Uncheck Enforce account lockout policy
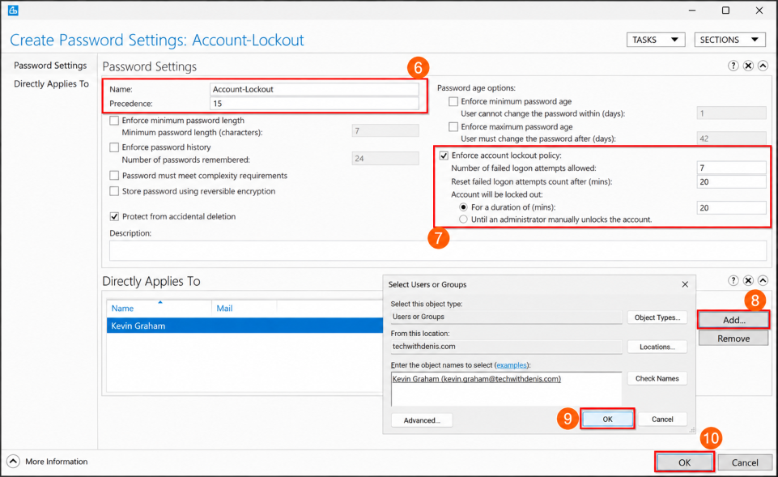Image resolution: width=778 pixels, height=477 pixels. pos(444,155)
